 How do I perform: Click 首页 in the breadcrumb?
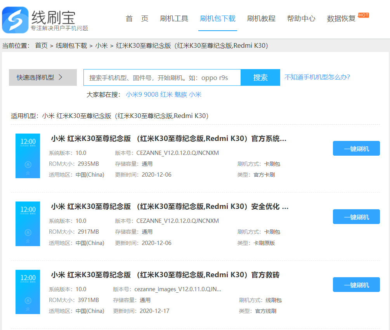coord(41,45)
